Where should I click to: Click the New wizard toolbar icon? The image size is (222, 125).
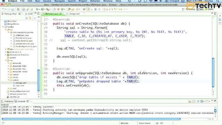tap(3, 9)
